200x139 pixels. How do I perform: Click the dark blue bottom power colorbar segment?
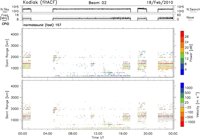[182, 72]
